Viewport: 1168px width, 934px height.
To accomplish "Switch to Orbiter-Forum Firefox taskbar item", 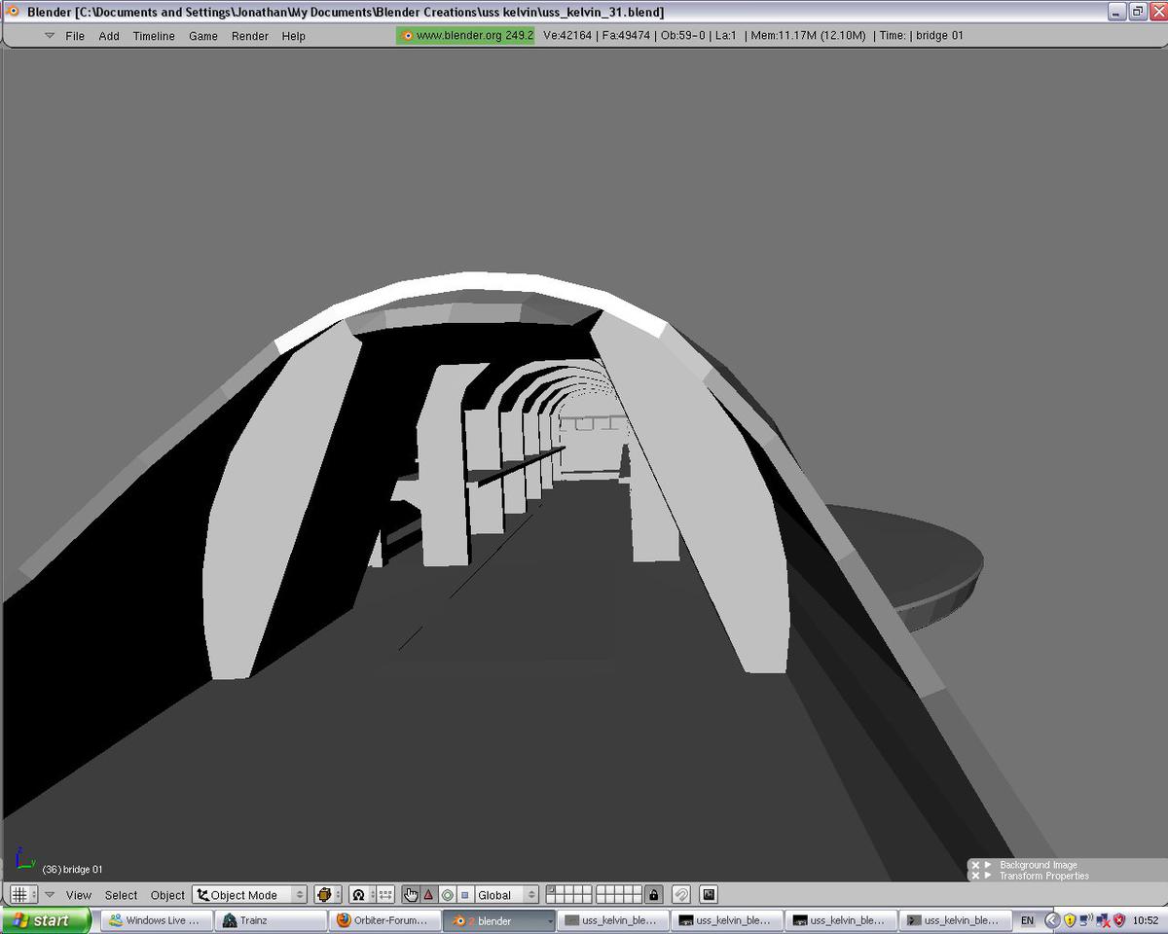I will [383, 919].
